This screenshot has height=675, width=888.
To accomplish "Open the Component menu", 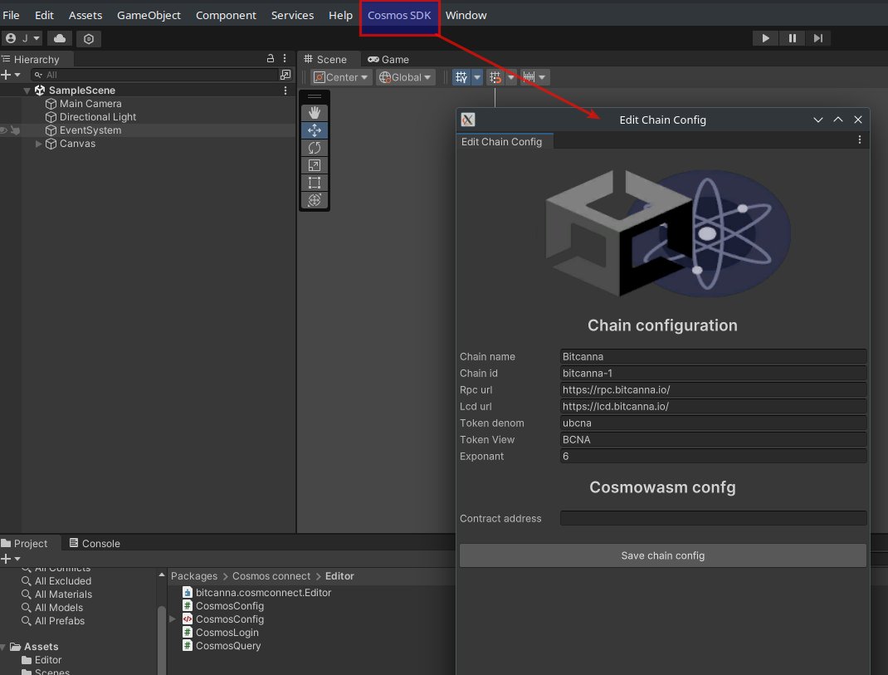I will 226,15.
